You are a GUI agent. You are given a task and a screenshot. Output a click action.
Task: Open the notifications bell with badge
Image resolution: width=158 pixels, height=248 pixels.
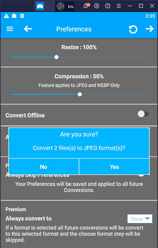(x=86, y=6)
